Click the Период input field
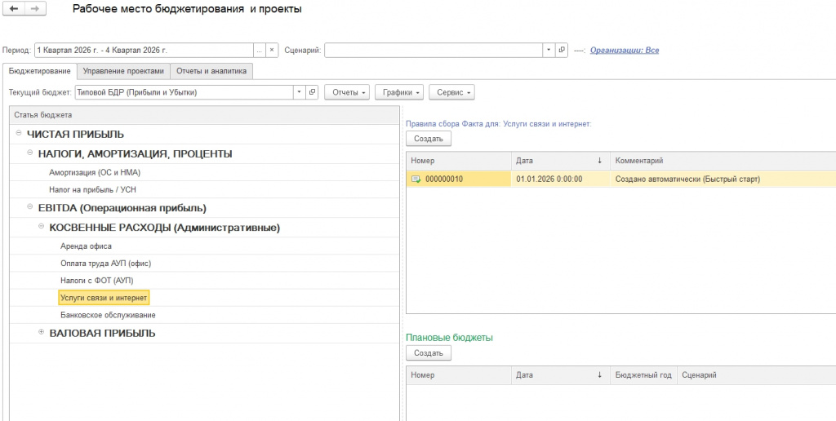The height and width of the screenshot is (421, 836). (x=144, y=50)
